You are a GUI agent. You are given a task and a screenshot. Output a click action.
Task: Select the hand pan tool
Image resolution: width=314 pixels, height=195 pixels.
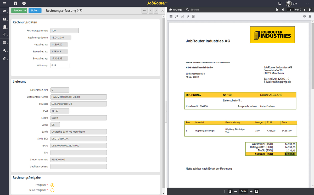230,191
